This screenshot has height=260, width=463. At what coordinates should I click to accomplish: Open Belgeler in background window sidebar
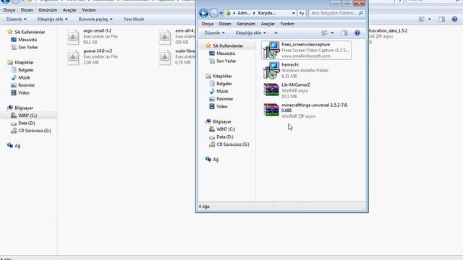pyautogui.click(x=26, y=70)
